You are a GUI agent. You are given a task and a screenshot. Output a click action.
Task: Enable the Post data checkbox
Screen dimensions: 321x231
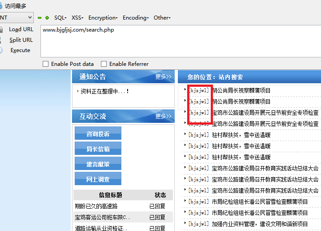(45, 64)
